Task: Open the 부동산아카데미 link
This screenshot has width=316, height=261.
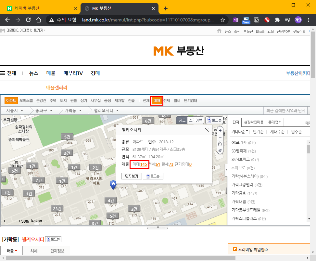Action: click(298, 73)
